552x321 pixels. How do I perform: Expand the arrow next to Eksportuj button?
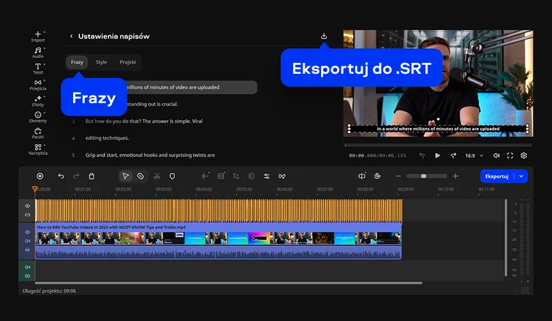[x=523, y=176]
